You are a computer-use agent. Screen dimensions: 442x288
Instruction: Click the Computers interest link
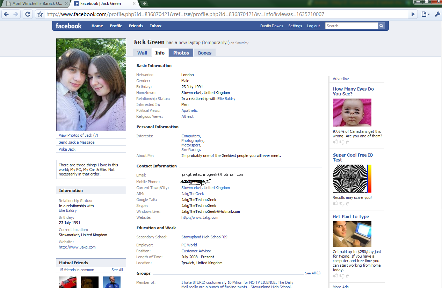190,136
